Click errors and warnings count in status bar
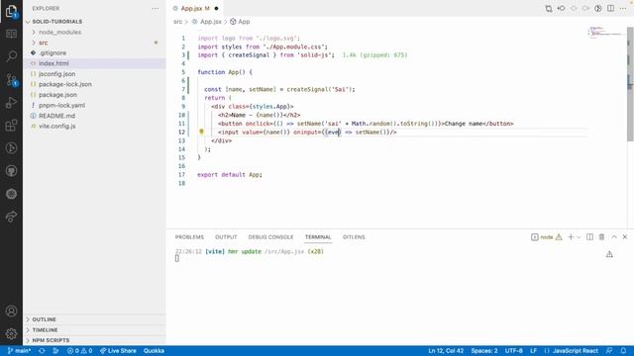Viewport: 634px width, 356px height. pos(79,351)
